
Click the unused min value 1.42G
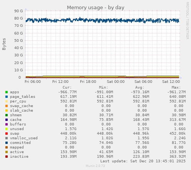click(x=107, y=129)
